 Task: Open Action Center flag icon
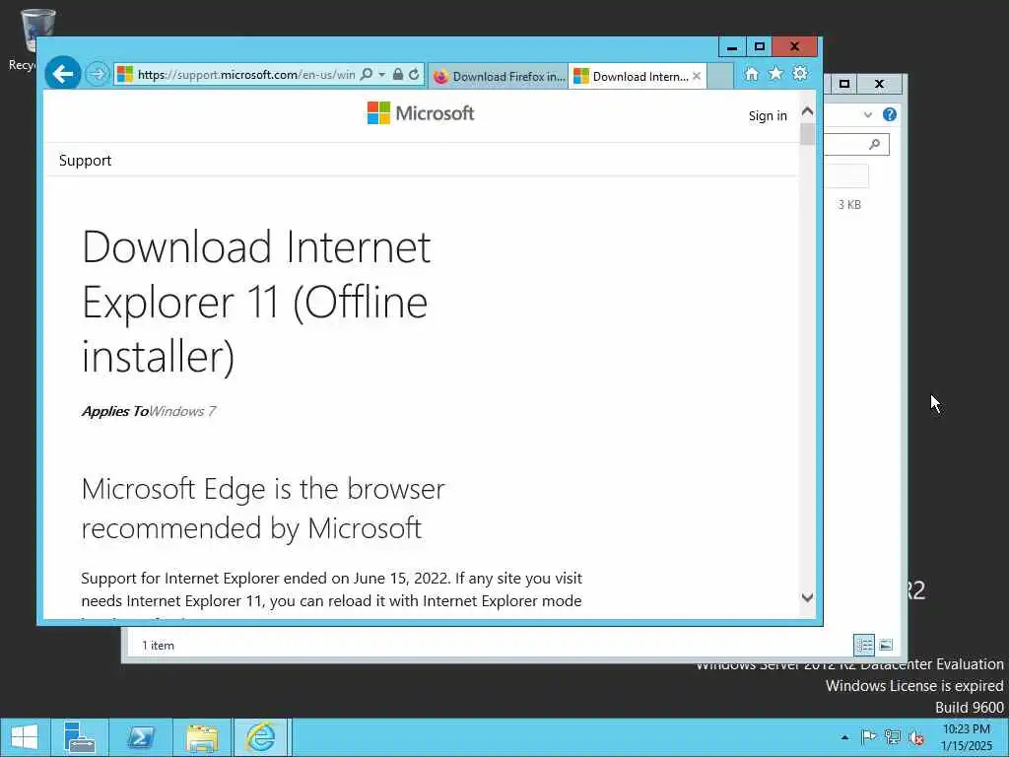pos(868,737)
